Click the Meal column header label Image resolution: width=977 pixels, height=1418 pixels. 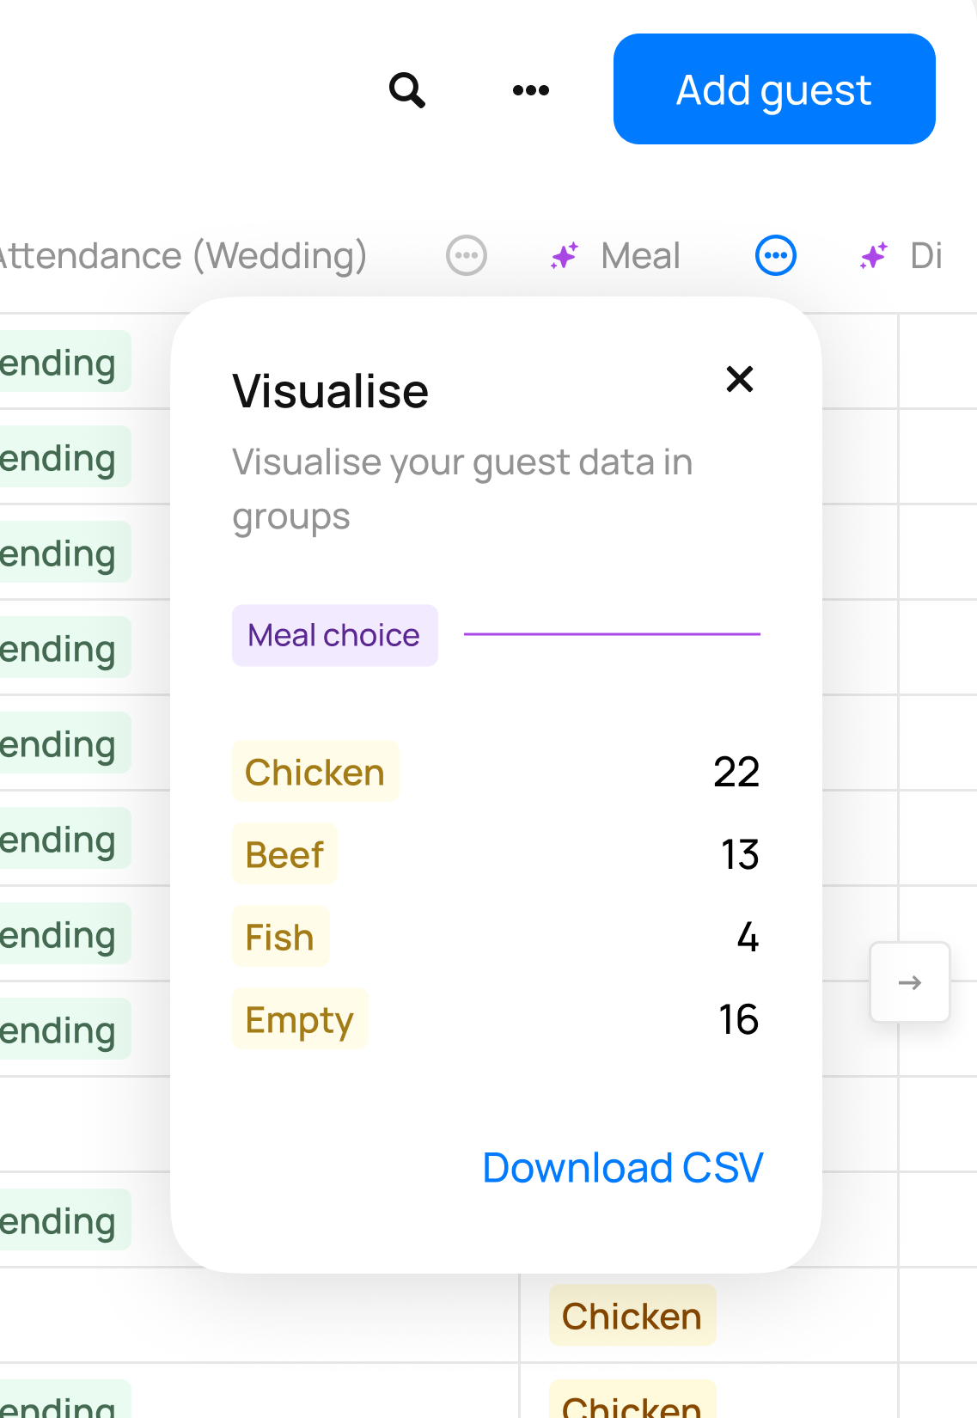pyautogui.click(x=640, y=255)
